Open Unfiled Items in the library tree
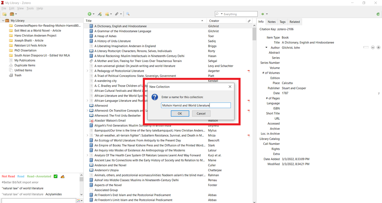The height and width of the screenshot is (203, 382). coord(23,70)
